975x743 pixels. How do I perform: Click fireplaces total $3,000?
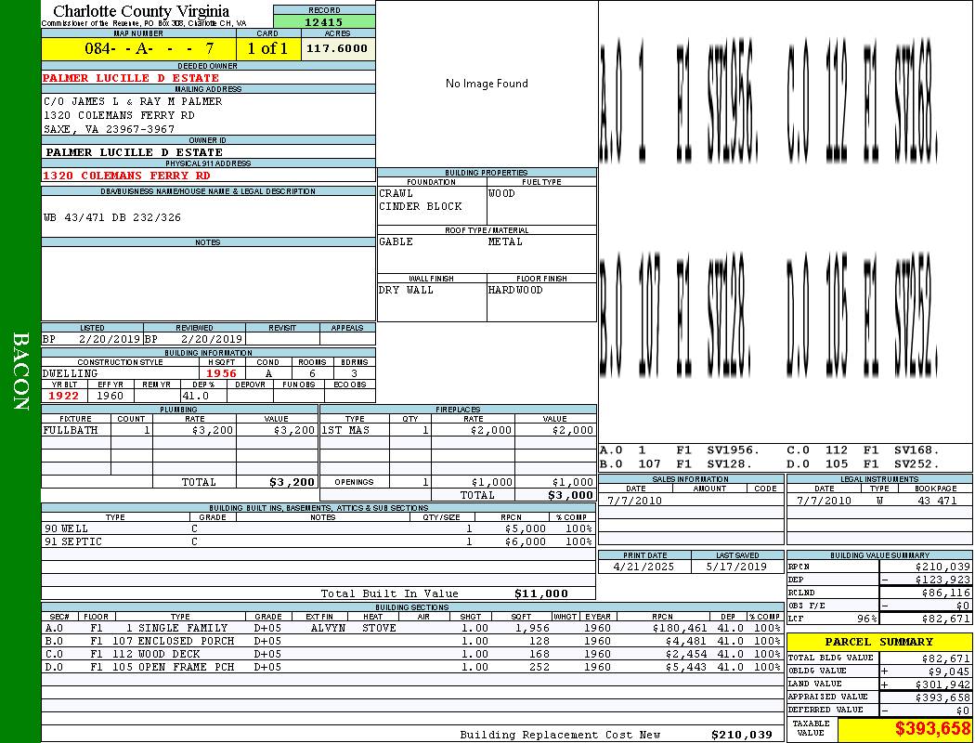tap(570, 496)
